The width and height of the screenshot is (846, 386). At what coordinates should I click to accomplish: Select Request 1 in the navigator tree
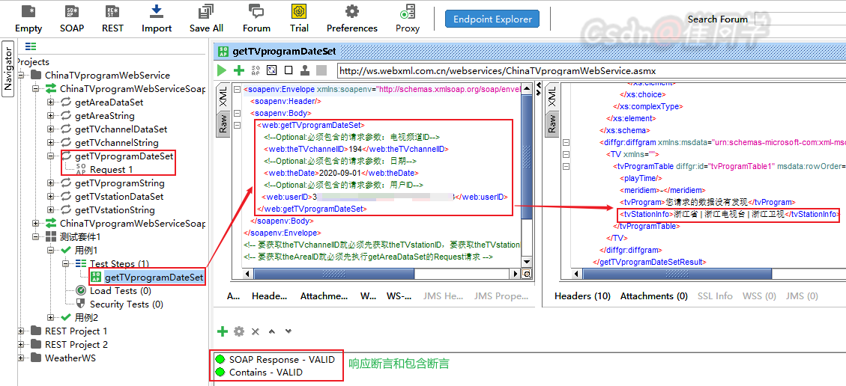coord(111,170)
